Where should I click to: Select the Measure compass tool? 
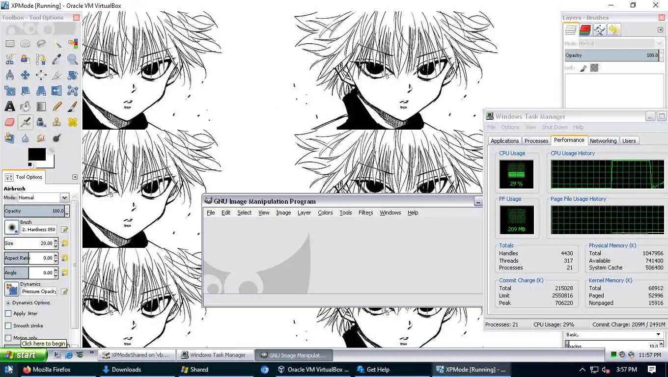coord(9,75)
